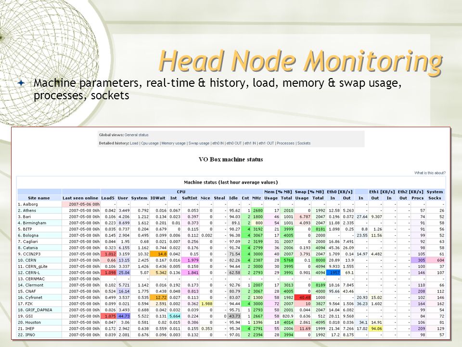Click GSI's cyan Int value 5.664
Viewport: 462px width, 347px height.
[x=175, y=316]
